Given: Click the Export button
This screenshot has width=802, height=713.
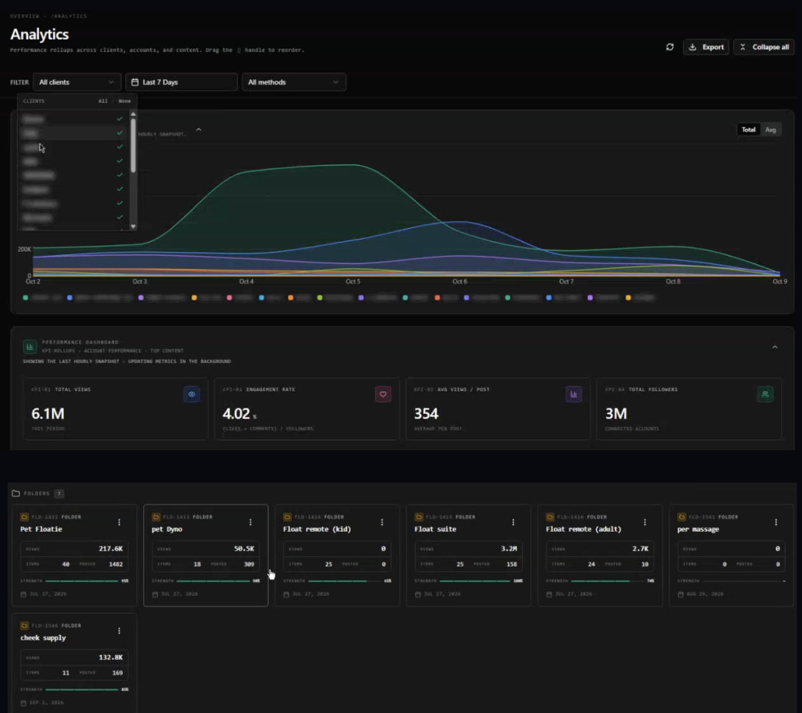Looking at the screenshot, I should [706, 47].
